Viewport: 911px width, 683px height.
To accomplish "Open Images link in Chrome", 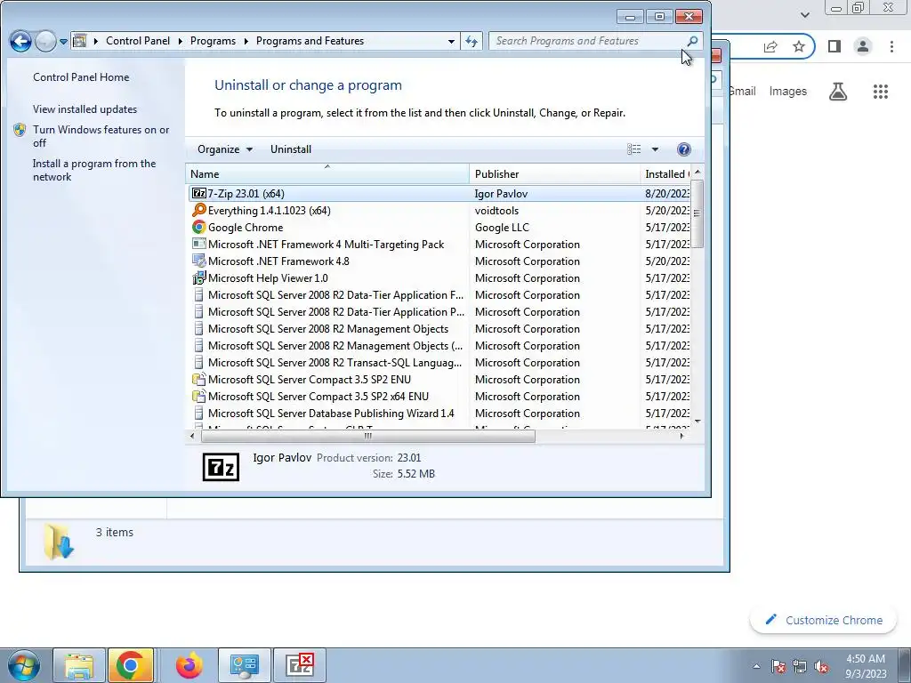I will coord(788,92).
